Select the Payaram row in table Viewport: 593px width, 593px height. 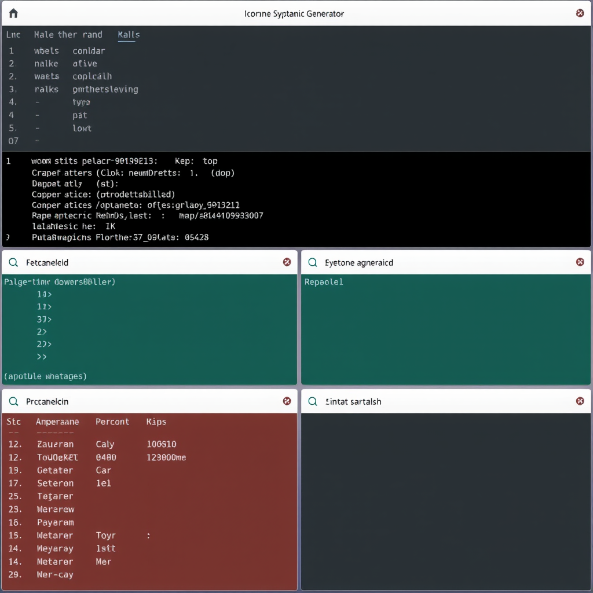pyautogui.click(x=56, y=522)
